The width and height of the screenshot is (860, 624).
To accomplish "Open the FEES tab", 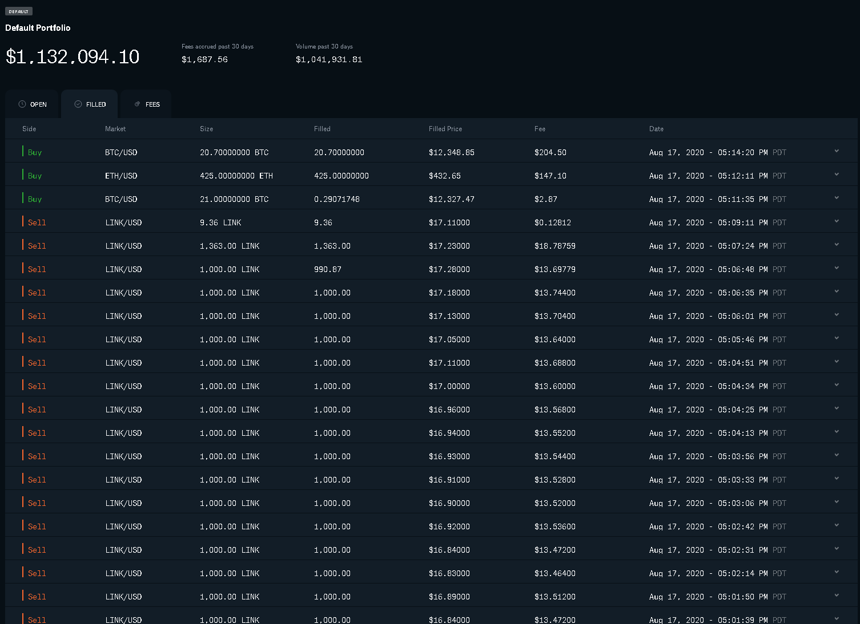I will [146, 104].
